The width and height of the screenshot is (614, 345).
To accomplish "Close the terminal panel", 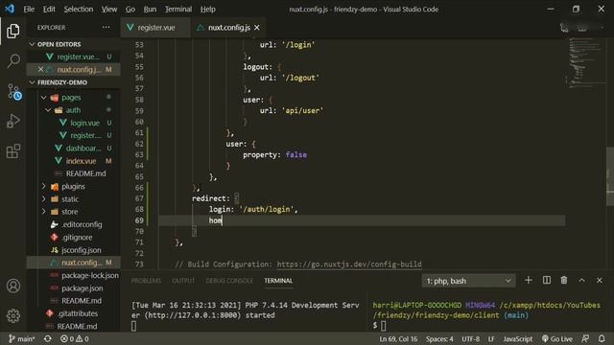I will pyautogui.click(x=600, y=280).
